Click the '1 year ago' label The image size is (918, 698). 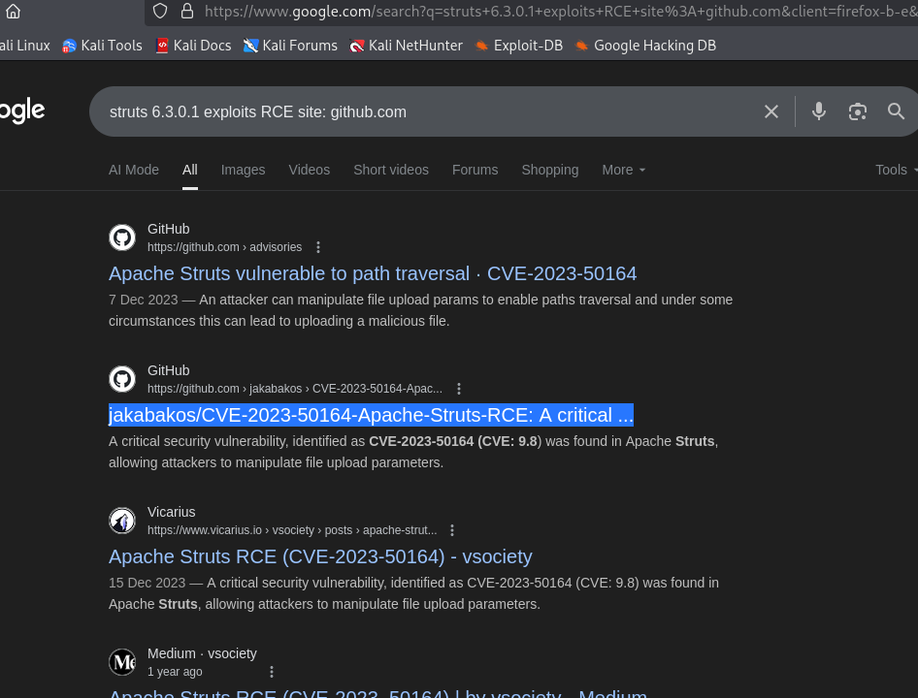(175, 672)
